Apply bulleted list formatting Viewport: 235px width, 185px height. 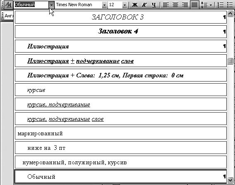tap(230, 5)
